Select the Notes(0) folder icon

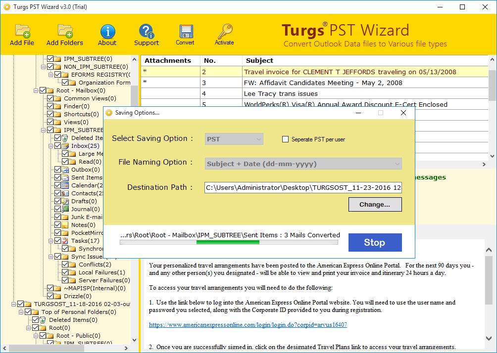(x=65, y=225)
